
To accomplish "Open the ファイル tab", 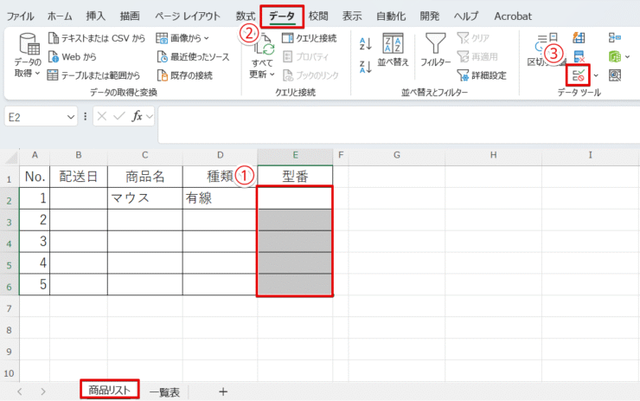I will [x=20, y=16].
